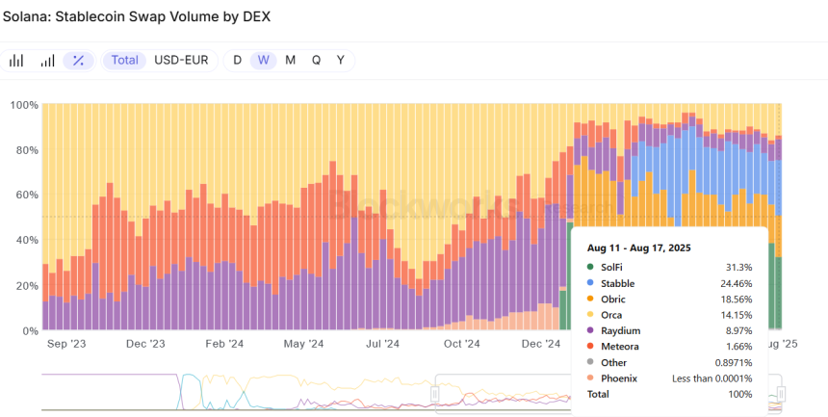Select the cumulative bars chart icon
This screenshot has height=417, width=828.
pos(47,61)
